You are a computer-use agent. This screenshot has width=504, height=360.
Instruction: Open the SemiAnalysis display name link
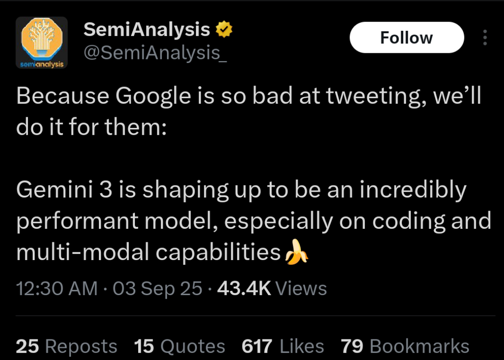point(147,30)
